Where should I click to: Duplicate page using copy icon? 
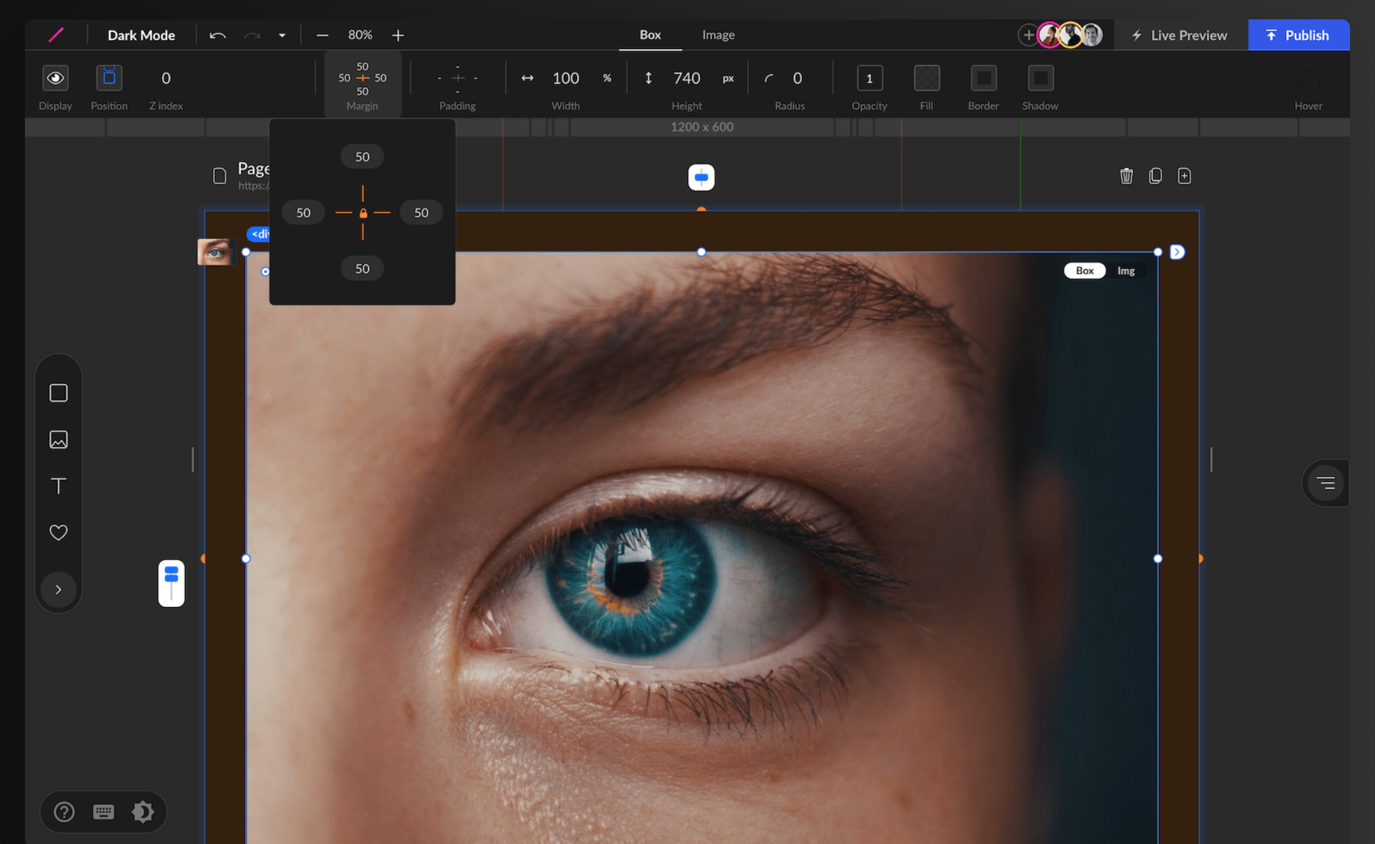[1155, 176]
